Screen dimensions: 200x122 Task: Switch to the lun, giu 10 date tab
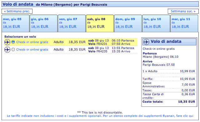click(x=156, y=23)
